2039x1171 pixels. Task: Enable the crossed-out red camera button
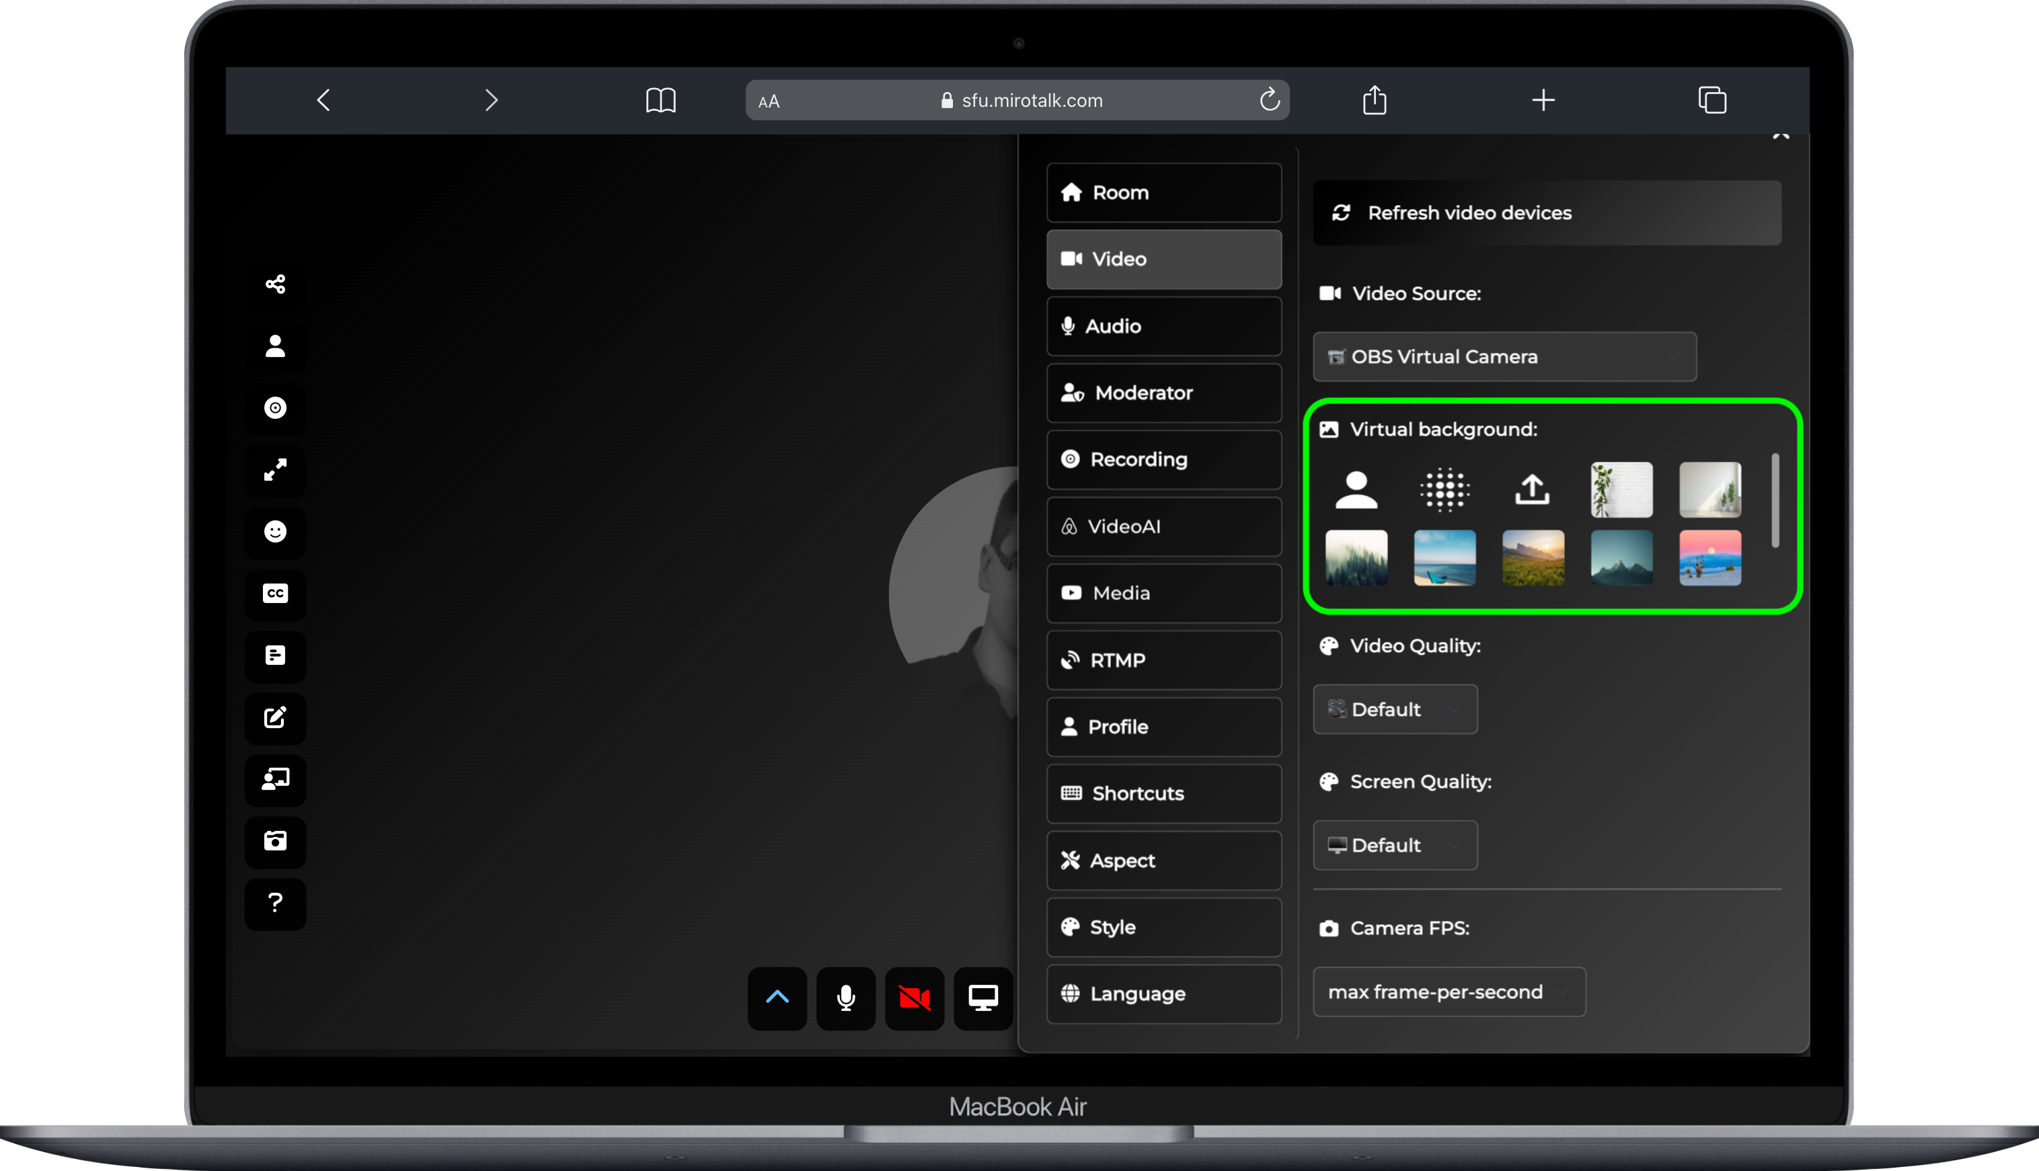(915, 998)
